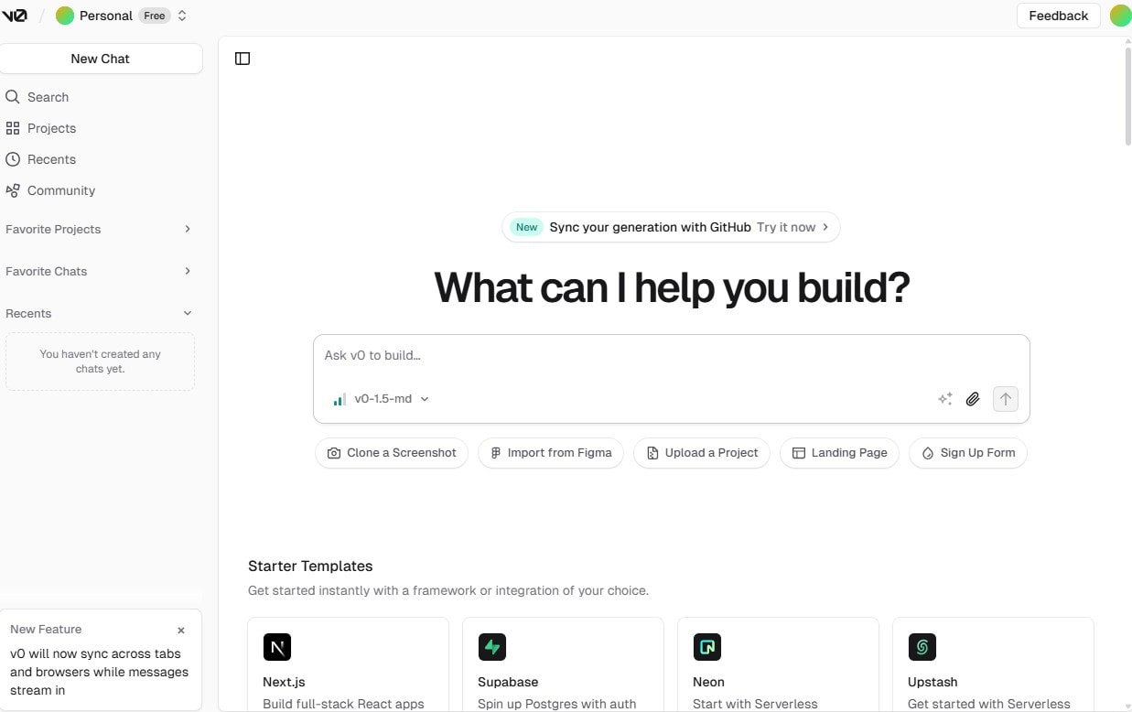Click the v0 logo in header
Viewport: 1132px width, 712px height.
15,16
